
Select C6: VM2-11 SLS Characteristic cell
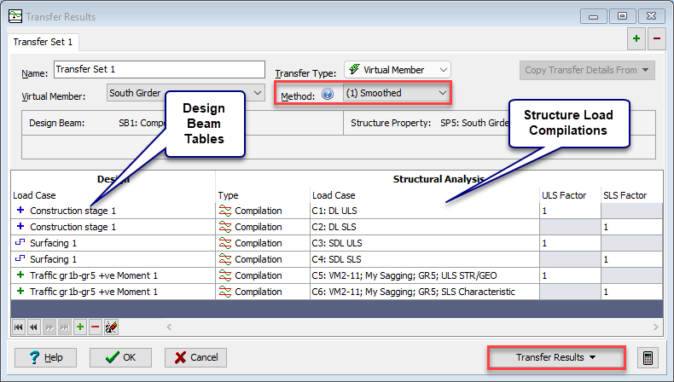coord(425,292)
